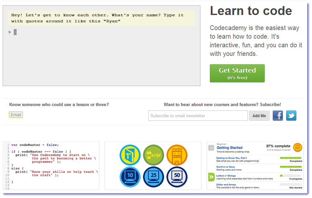Select the orange code robot badge
This screenshot has width=312, height=198.
[177, 155]
